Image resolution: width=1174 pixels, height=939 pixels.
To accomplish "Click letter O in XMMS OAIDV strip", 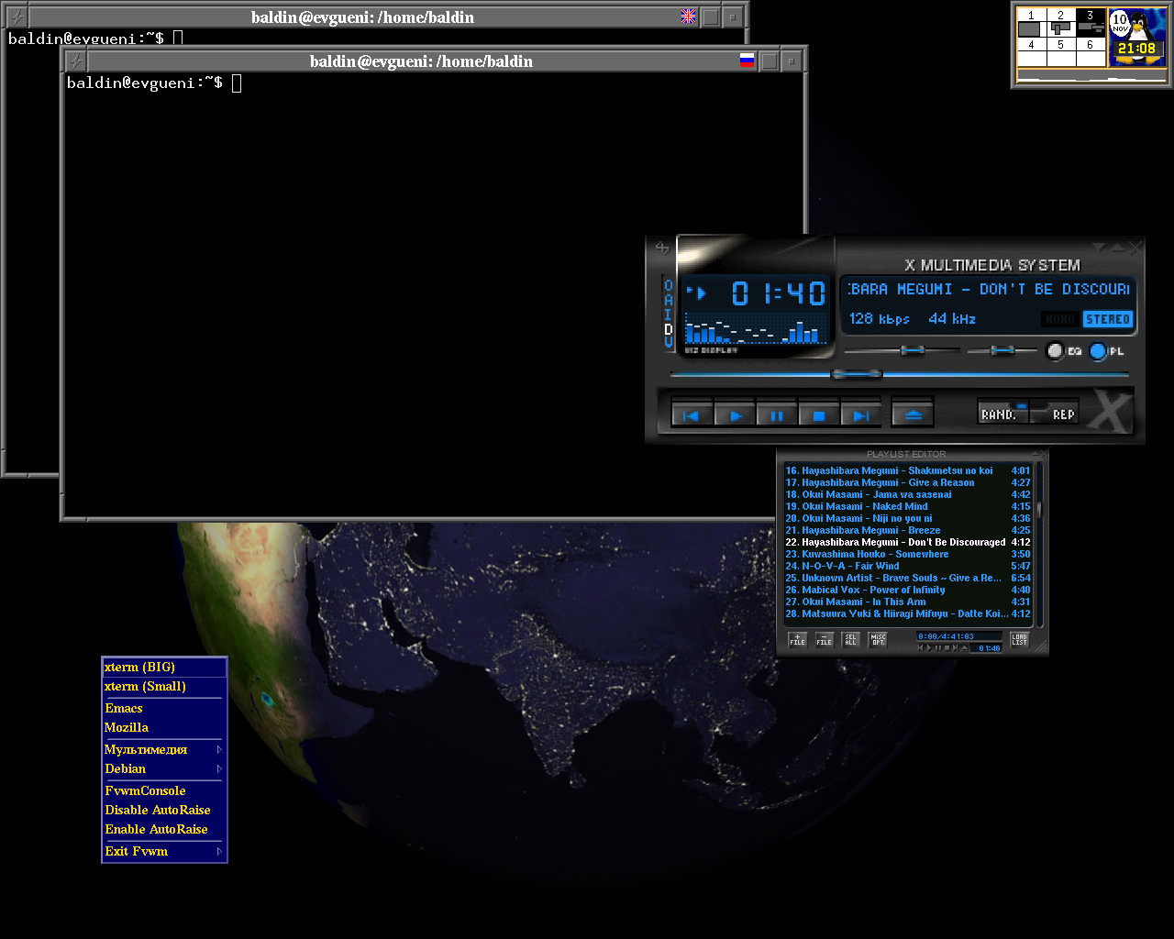I will click(x=669, y=286).
